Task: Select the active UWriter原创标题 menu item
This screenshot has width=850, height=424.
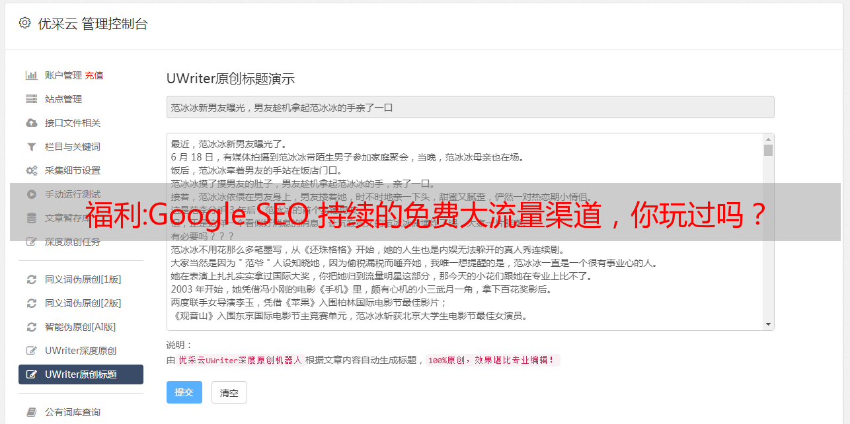Action: (x=81, y=374)
